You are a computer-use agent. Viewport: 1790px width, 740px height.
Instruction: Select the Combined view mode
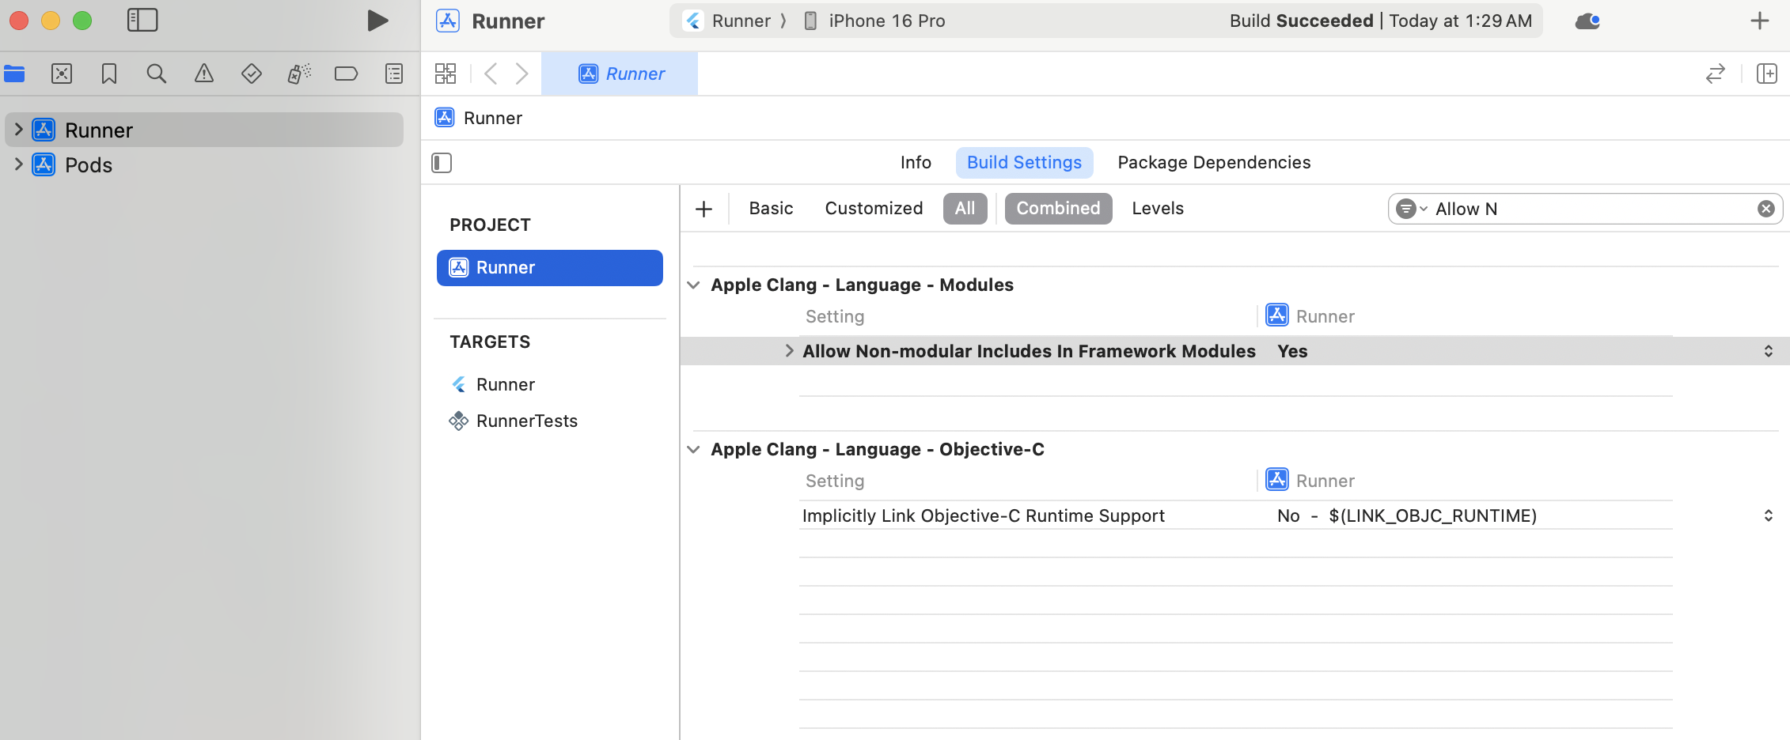click(x=1058, y=209)
